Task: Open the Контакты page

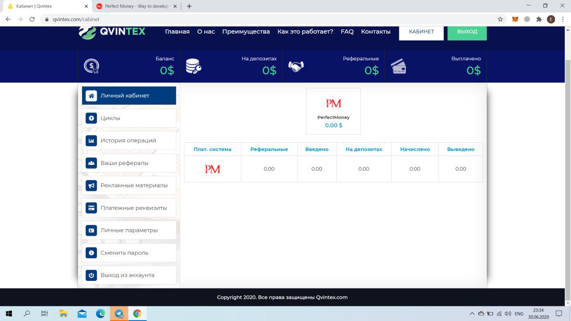Action: coord(376,32)
